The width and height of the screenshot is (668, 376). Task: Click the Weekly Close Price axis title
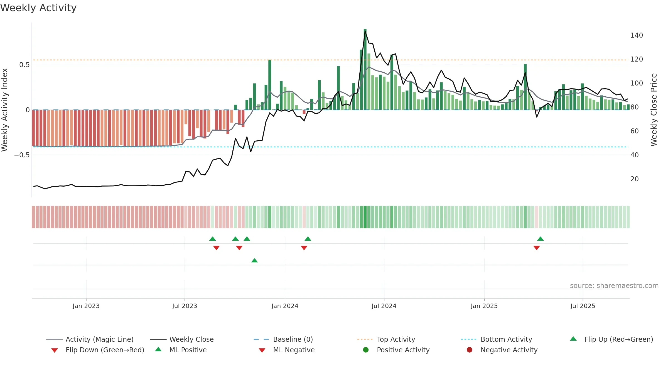654,110
